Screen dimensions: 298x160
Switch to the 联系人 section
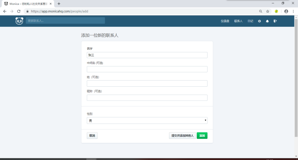point(238,21)
